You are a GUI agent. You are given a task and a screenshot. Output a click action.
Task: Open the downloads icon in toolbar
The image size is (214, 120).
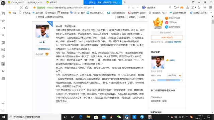(188, 8)
